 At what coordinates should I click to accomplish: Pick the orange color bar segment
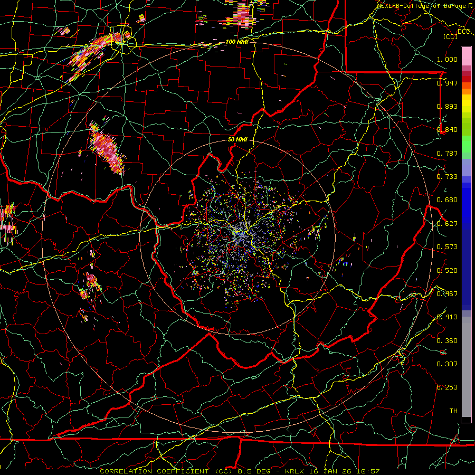point(466,91)
